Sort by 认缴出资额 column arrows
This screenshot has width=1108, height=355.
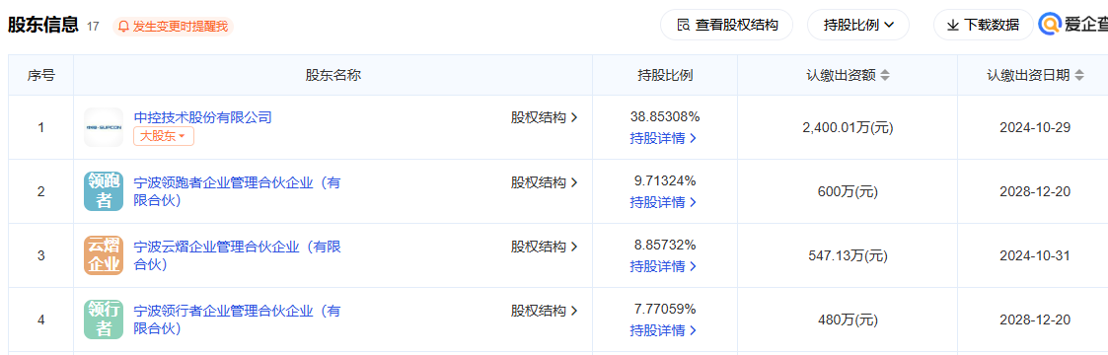[885, 76]
